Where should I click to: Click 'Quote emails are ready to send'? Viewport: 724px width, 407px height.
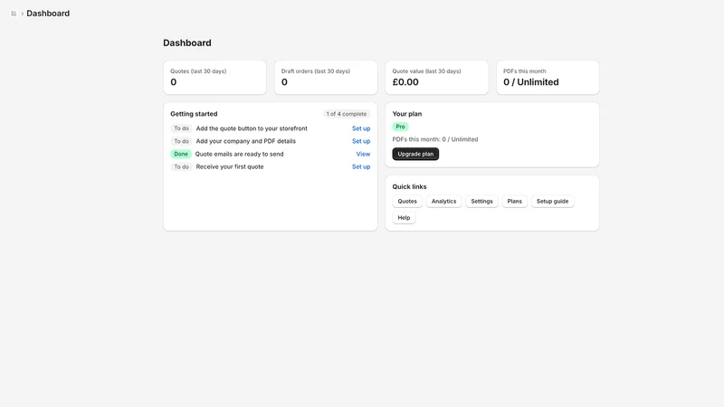(239, 154)
